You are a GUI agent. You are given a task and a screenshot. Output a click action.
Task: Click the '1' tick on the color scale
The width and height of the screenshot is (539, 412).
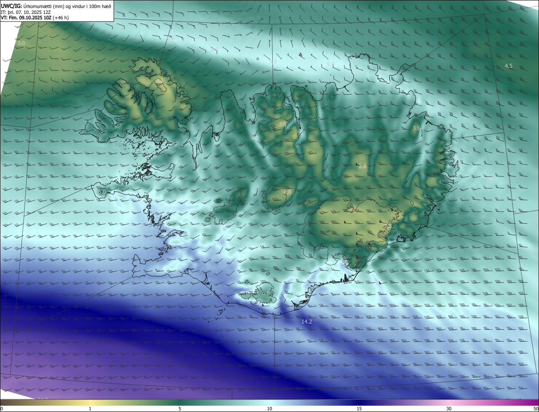point(90,409)
